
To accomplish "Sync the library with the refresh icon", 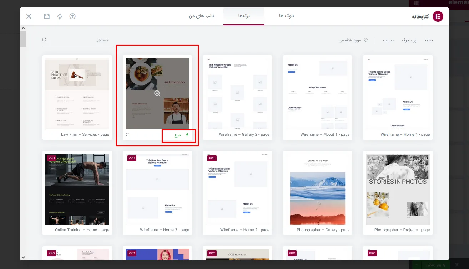I will (x=60, y=16).
